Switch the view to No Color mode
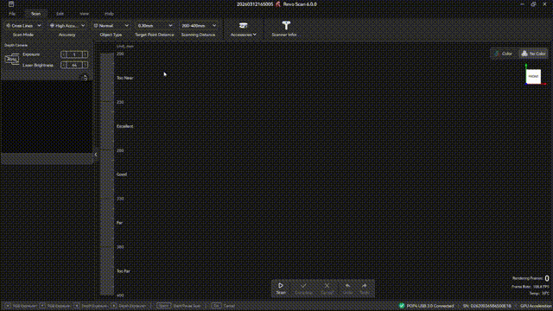The image size is (553, 311). 533,54
